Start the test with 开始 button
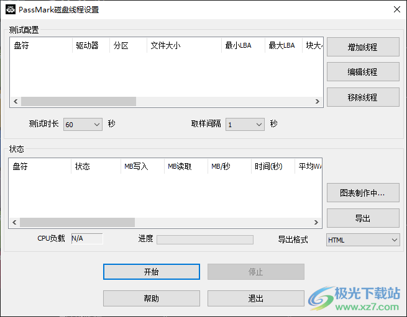The height and width of the screenshot is (317, 407). (152, 272)
